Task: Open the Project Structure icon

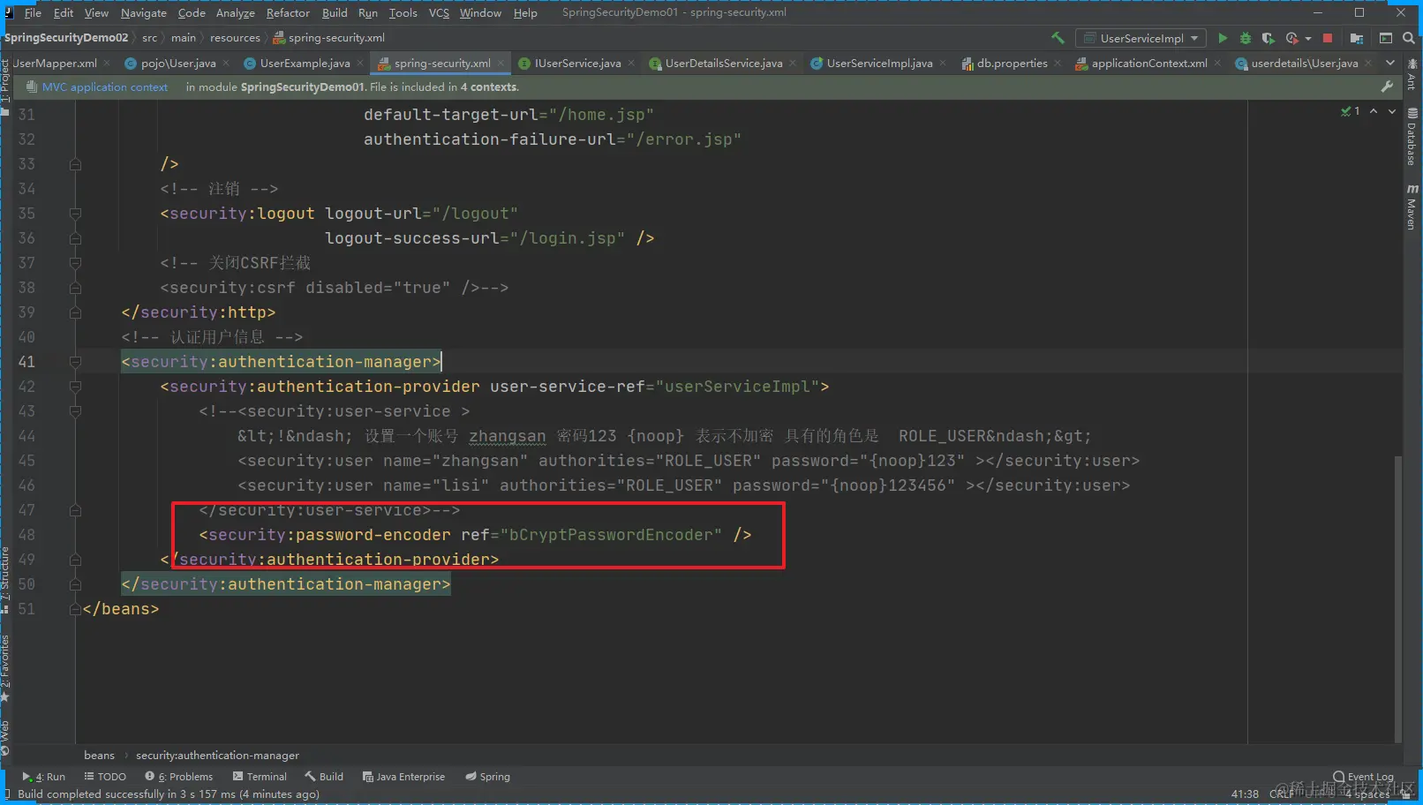Action: pos(1357,38)
